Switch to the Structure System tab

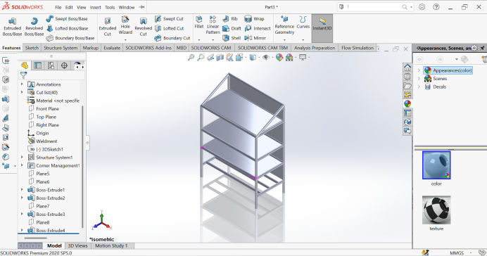click(61, 48)
